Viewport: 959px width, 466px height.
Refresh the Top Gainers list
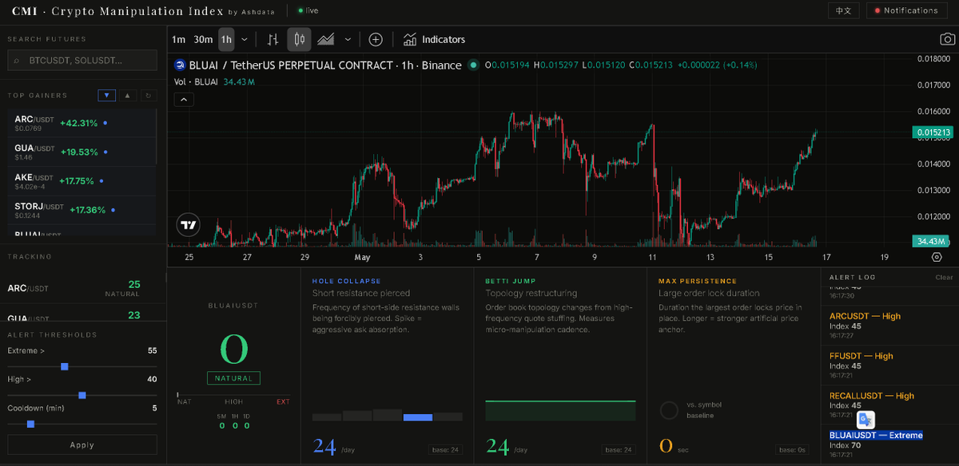[148, 96]
